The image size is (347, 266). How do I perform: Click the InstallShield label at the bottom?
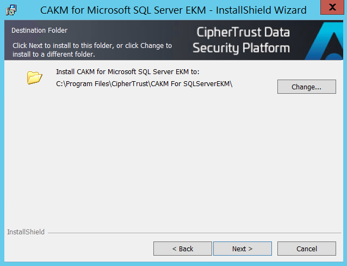(x=26, y=232)
